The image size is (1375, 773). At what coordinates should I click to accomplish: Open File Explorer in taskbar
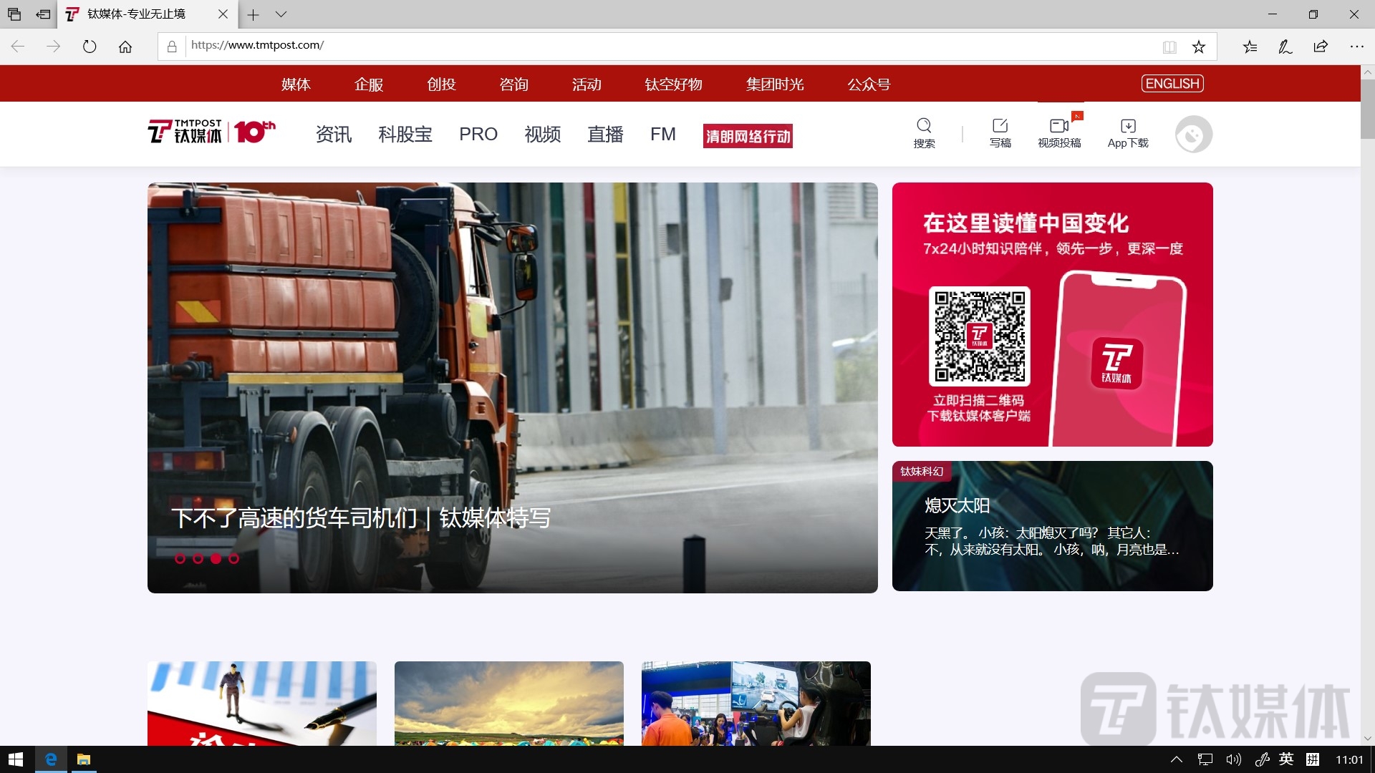coord(84,759)
